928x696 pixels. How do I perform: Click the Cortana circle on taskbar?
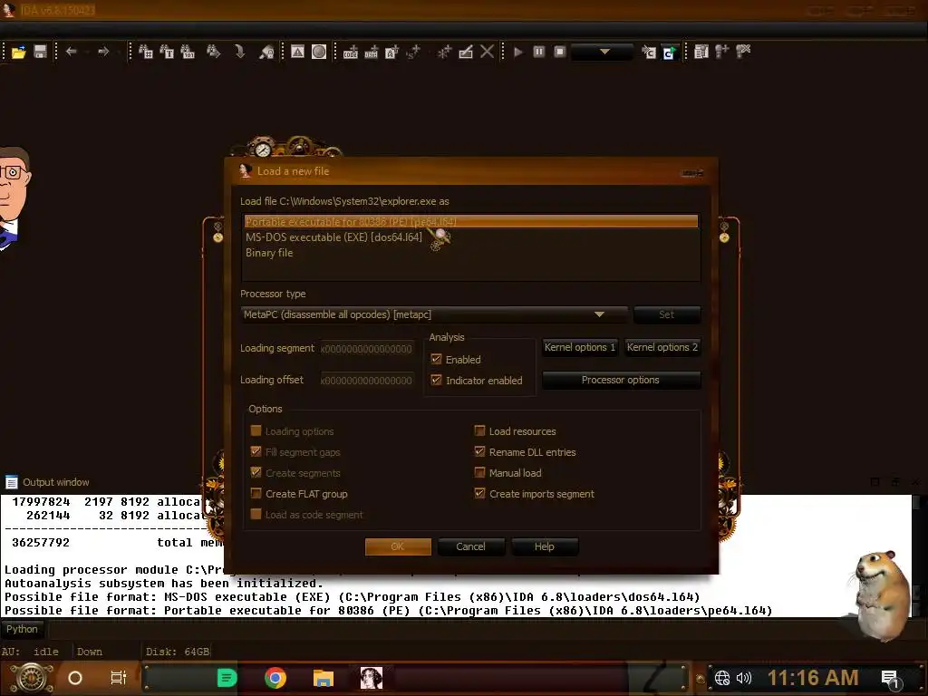coord(74,678)
